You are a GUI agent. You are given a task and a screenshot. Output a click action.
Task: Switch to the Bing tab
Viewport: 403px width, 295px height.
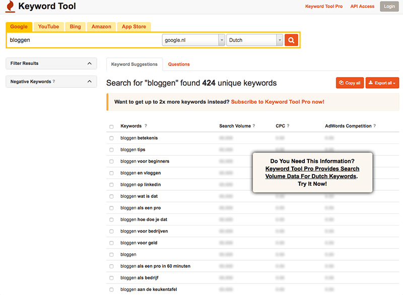click(x=75, y=27)
